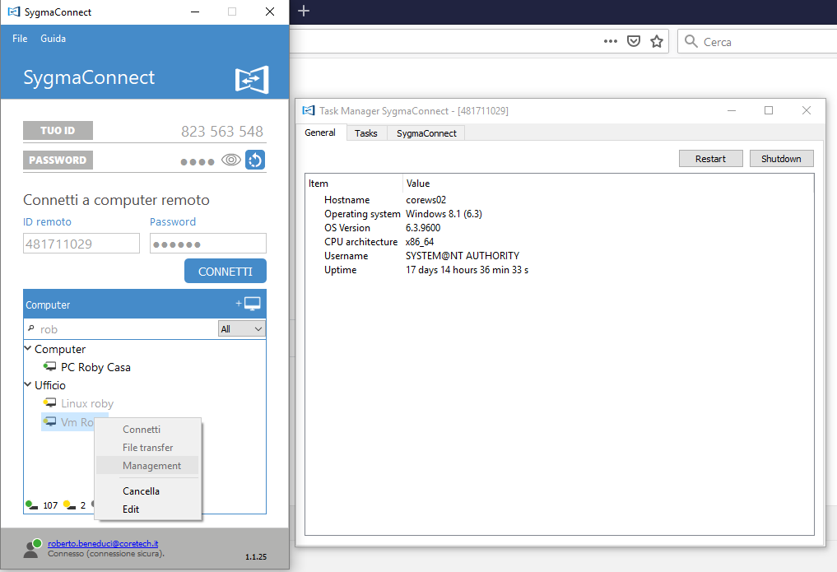This screenshot has width=837, height=572.
Task: Open the browser page actions menu (three dots)
Action: coord(610,41)
